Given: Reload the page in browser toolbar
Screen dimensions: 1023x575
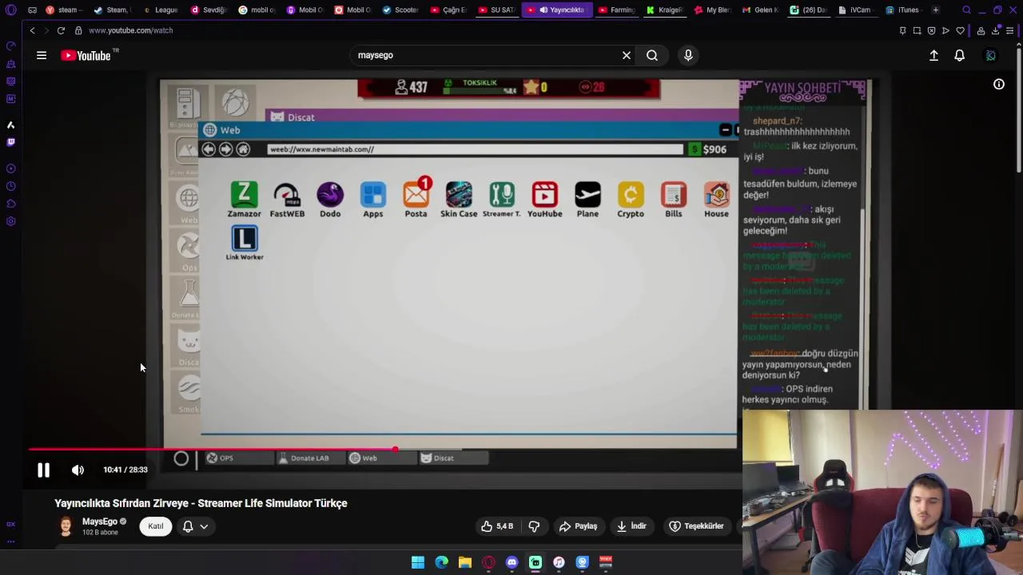Looking at the screenshot, I should click(61, 30).
